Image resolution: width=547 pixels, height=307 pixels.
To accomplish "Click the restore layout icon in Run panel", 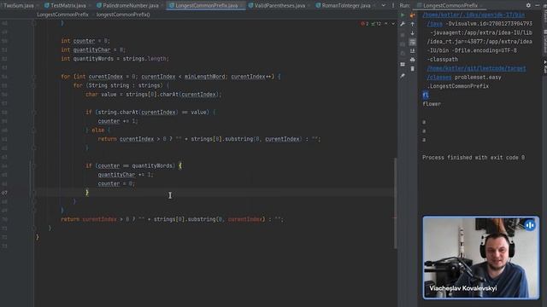I will [403, 65].
